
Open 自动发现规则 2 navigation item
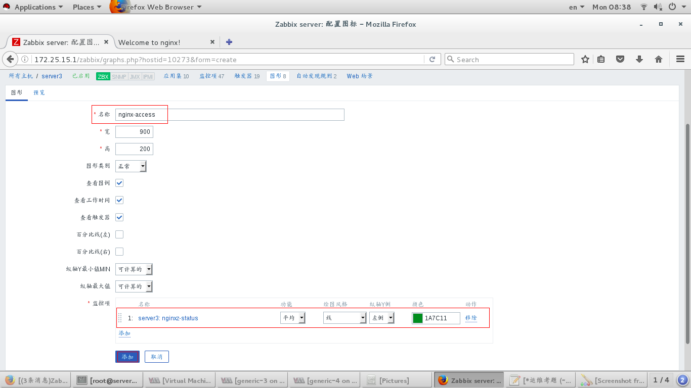coord(317,76)
